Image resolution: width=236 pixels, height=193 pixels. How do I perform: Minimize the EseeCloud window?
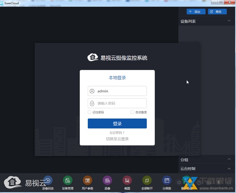click(x=214, y=2)
